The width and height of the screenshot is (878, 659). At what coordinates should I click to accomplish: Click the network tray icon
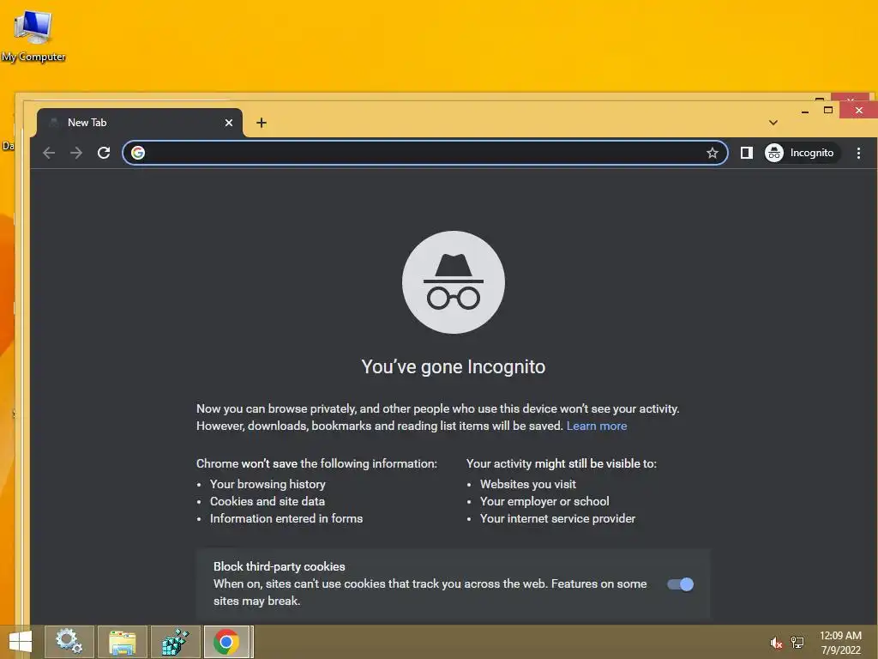797,643
